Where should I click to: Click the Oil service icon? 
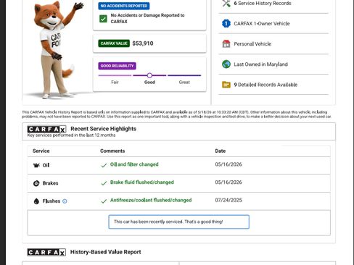(36, 165)
